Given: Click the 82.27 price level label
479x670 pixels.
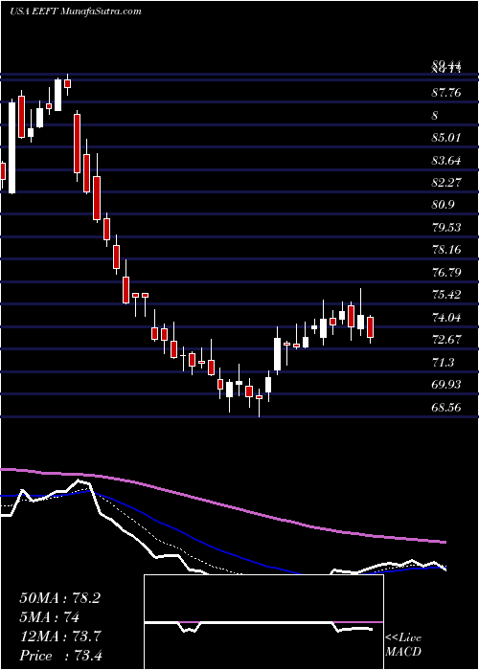Looking at the screenshot, I should pyautogui.click(x=446, y=183).
